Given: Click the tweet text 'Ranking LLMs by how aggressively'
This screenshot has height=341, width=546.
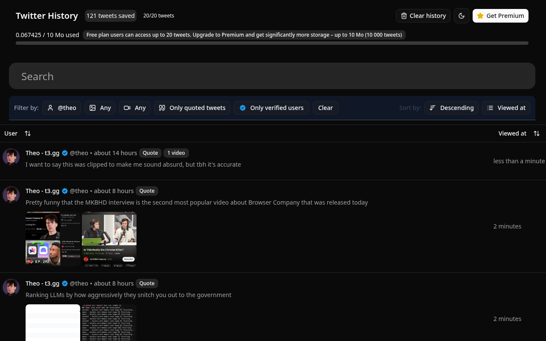Looking at the screenshot, I should click(128, 295).
